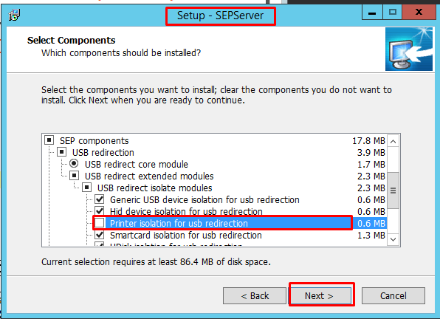Minimize the Setup - SEPServer window

pos(372,13)
